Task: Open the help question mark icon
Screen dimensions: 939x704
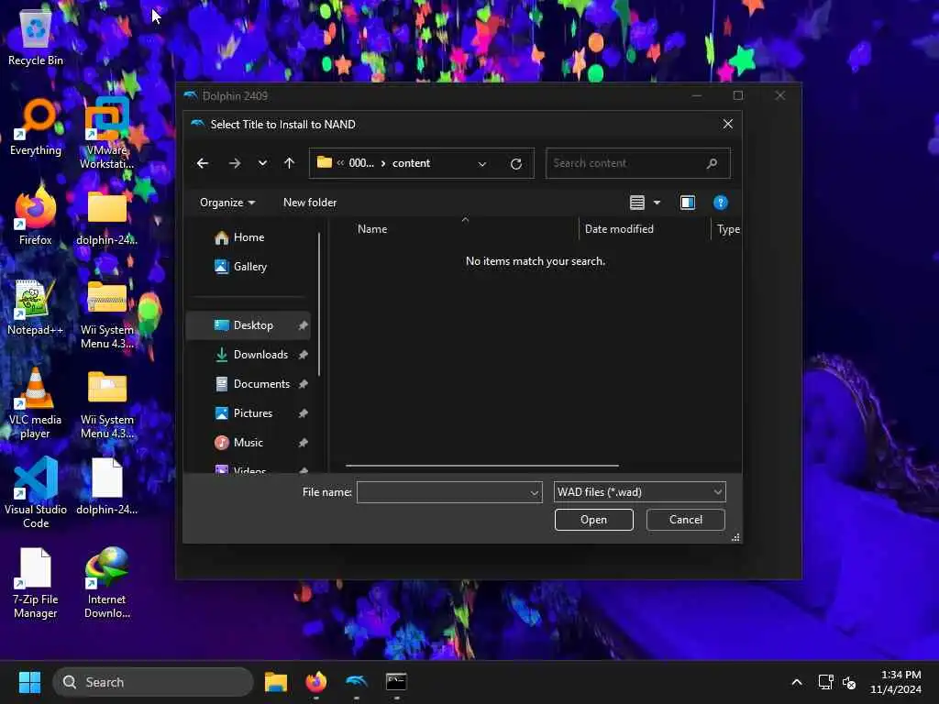Action: click(721, 203)
